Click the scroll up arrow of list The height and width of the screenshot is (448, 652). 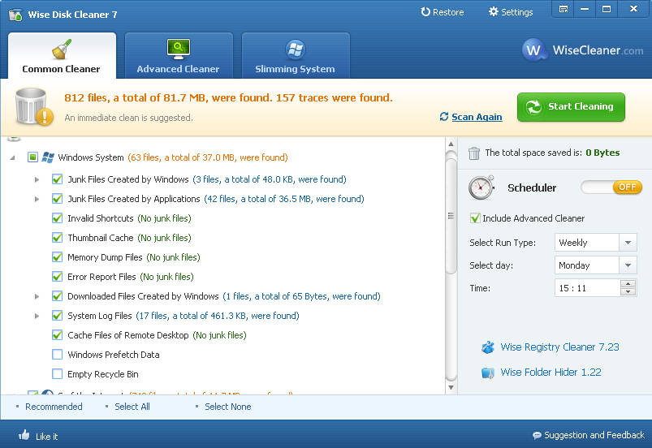(451, 144)
